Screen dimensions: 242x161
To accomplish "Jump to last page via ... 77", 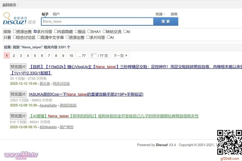I will tap(82, 56).
